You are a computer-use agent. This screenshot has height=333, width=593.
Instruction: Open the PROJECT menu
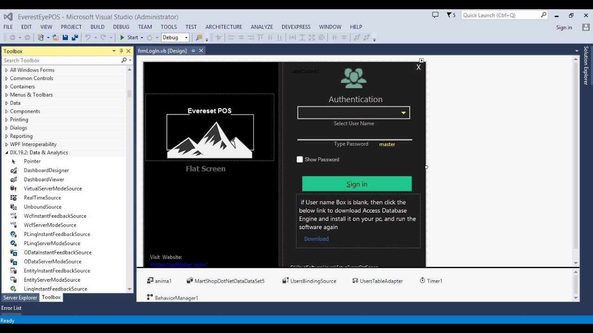coord(71,27)
